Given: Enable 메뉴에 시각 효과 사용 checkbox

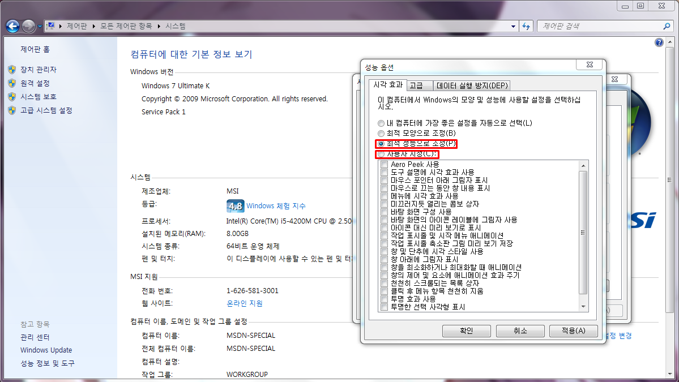Looking at the screenshot, I should click(x=384, y=196).
